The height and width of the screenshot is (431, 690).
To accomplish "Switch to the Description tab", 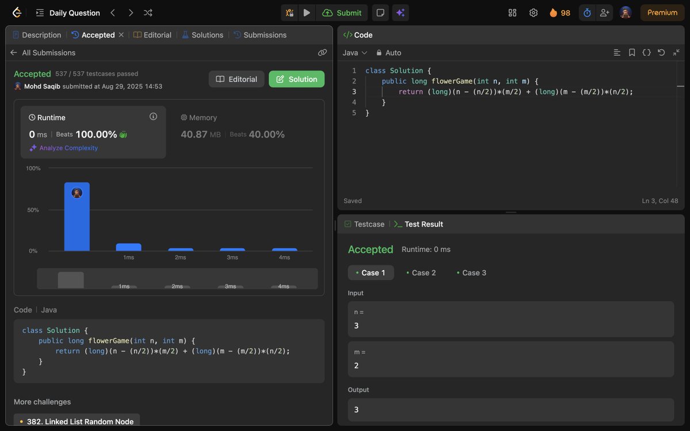I will click(37, 35).
